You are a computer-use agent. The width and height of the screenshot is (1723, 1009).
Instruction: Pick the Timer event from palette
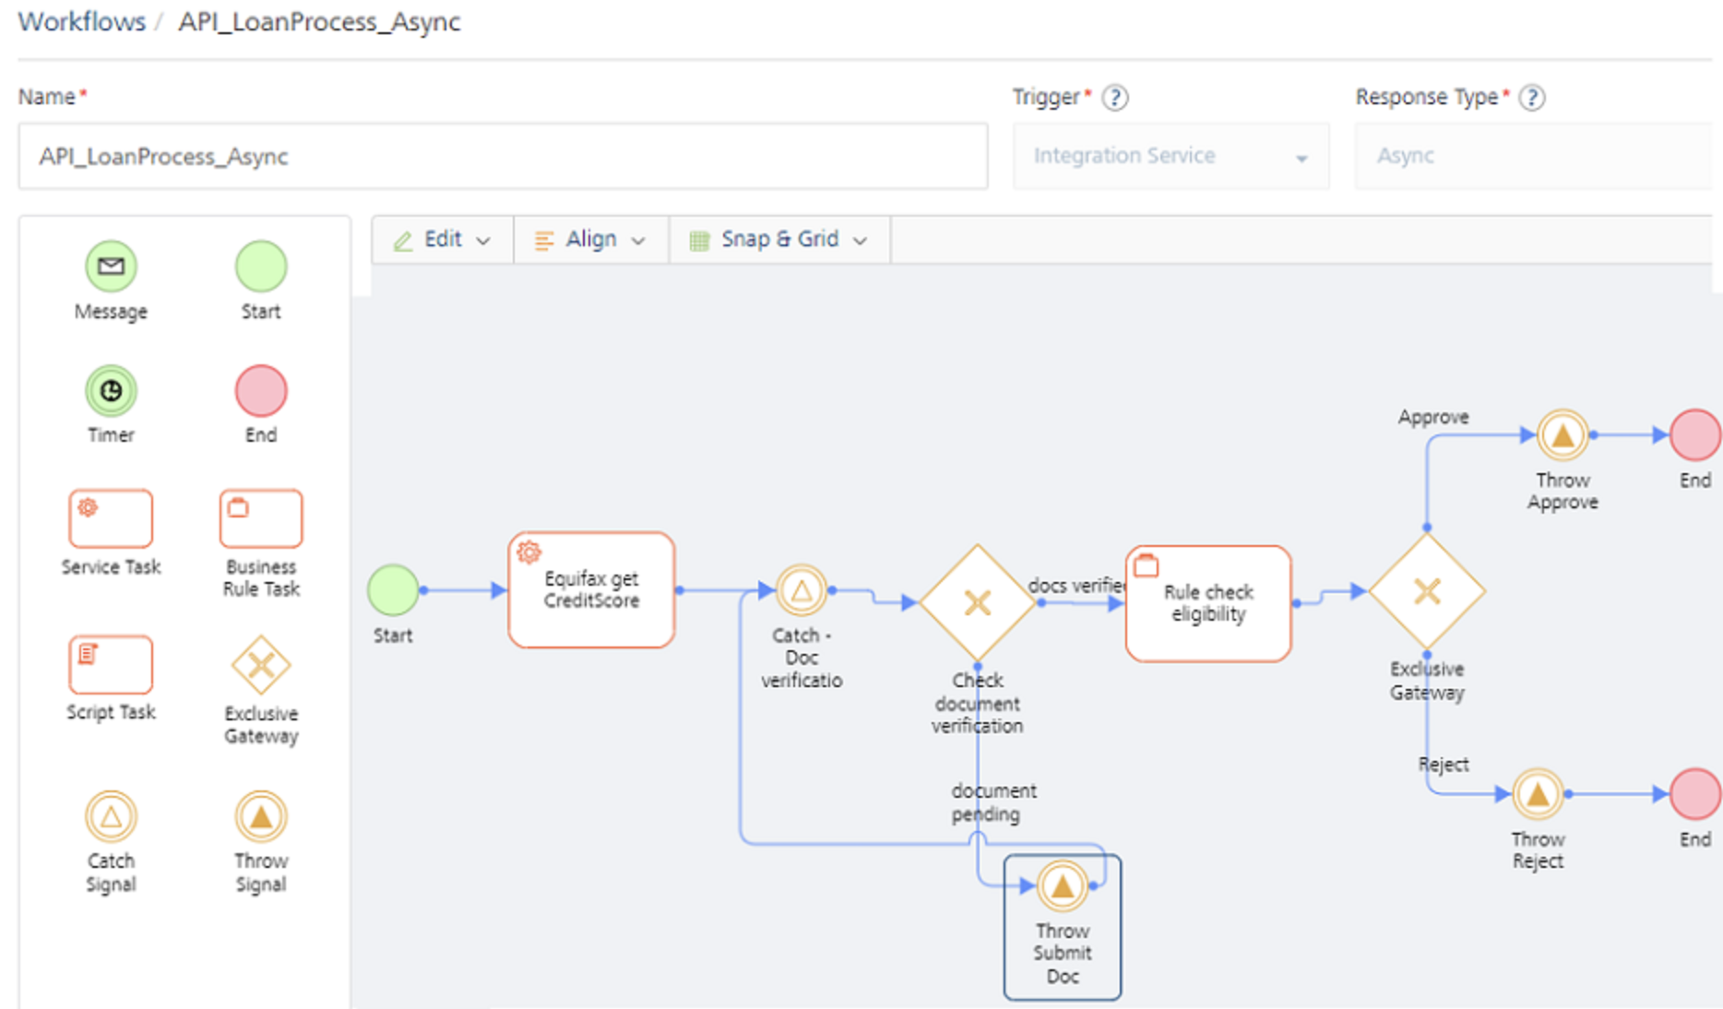[x=111, y=391]
